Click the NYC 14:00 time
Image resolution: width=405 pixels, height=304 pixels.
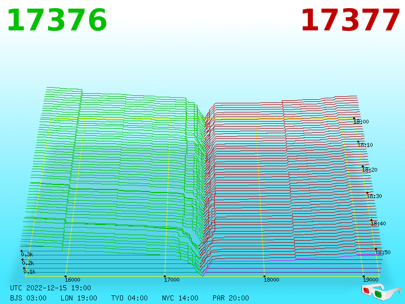180,298
